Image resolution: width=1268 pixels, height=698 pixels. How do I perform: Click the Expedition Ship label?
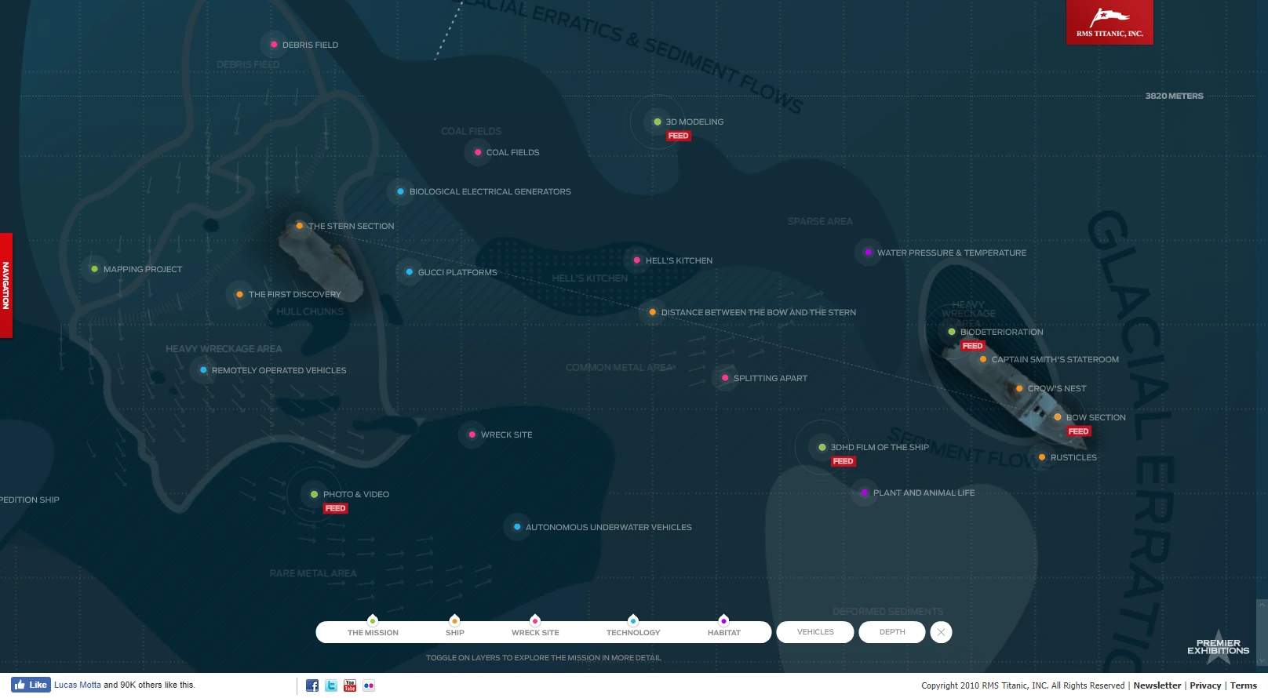(30, 500)
